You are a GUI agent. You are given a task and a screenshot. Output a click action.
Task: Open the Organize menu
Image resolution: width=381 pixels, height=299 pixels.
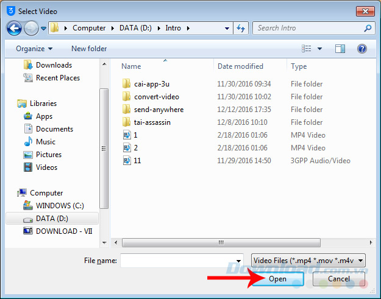[x=34, y=49]
